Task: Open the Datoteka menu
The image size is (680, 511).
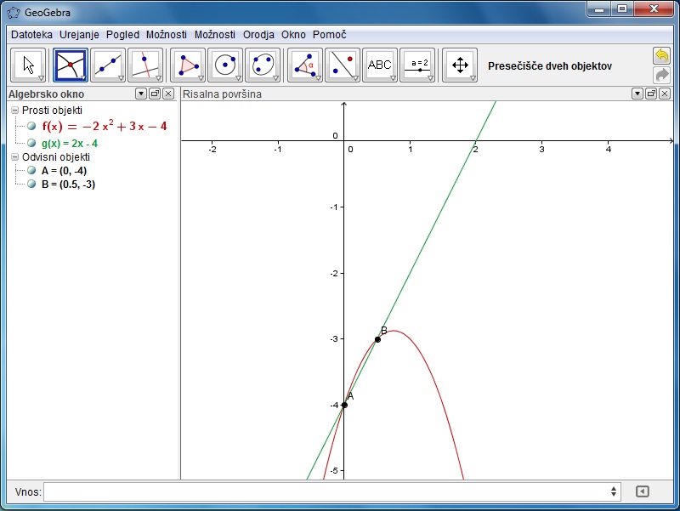Action: (x=31, y=35)
